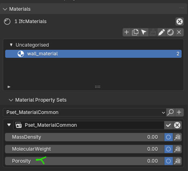
Task: Unload IfcMaterials with the circled X
Action: click(180, 22)
